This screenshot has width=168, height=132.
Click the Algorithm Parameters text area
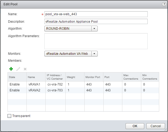pos(96,41)
